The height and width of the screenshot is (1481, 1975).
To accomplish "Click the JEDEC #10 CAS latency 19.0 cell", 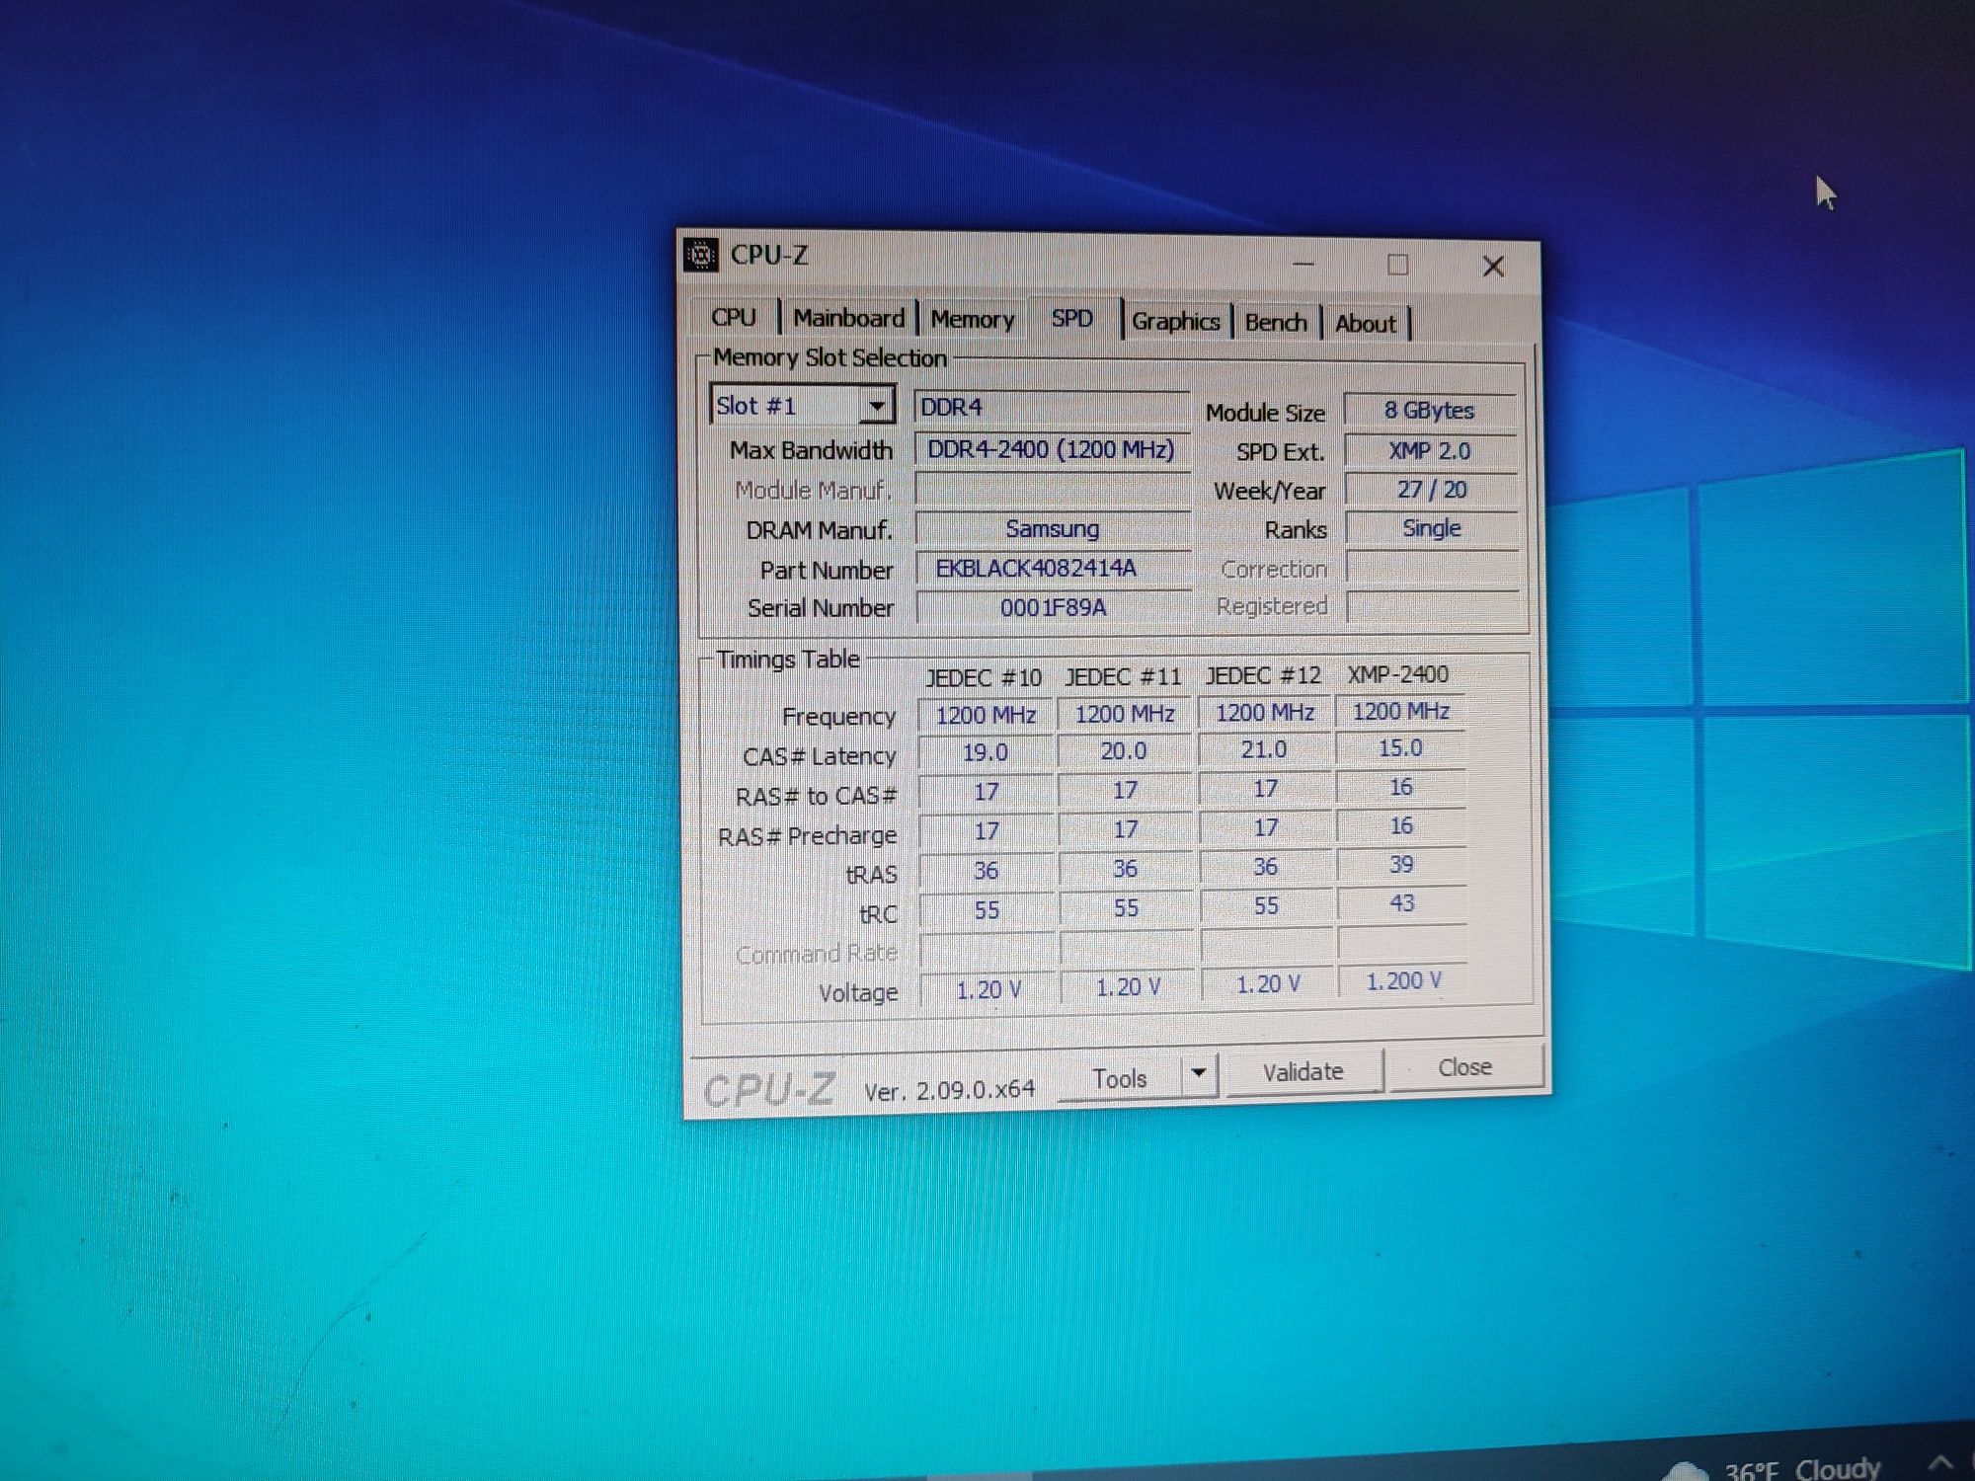I will point(985,752).
